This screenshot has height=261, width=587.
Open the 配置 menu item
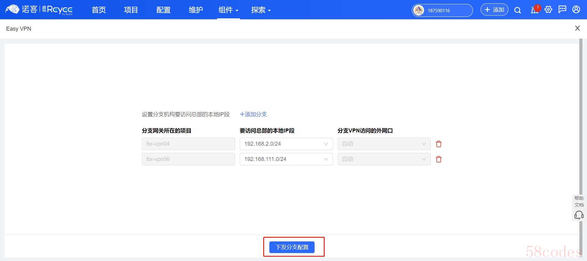tap(163, 10)
